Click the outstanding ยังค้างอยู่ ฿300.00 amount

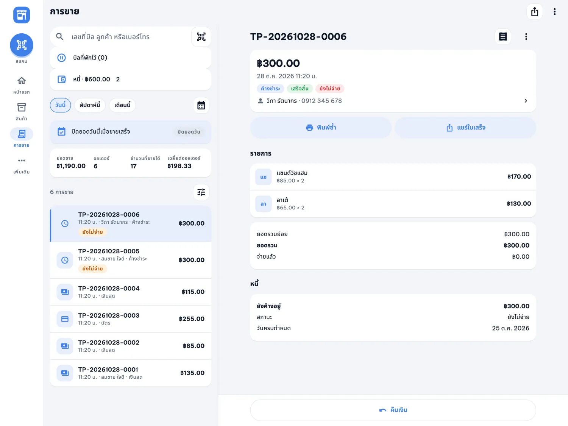(x=517, y=306)
